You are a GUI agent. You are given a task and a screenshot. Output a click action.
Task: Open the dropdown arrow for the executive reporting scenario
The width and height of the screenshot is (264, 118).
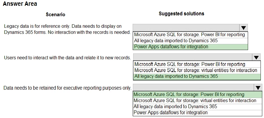coord(258,88)
